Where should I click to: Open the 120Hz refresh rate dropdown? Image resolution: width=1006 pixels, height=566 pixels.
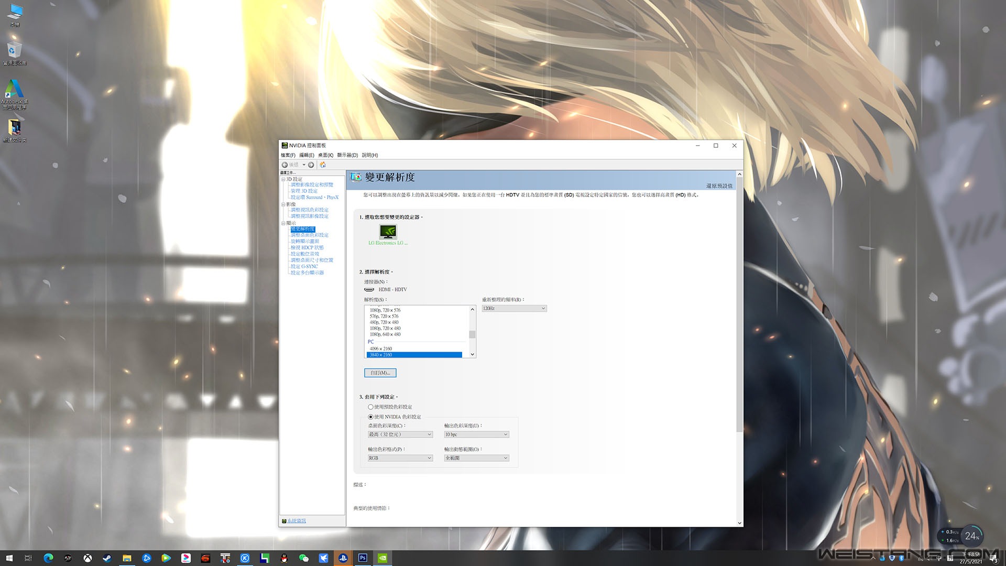[x=514, y=309]
